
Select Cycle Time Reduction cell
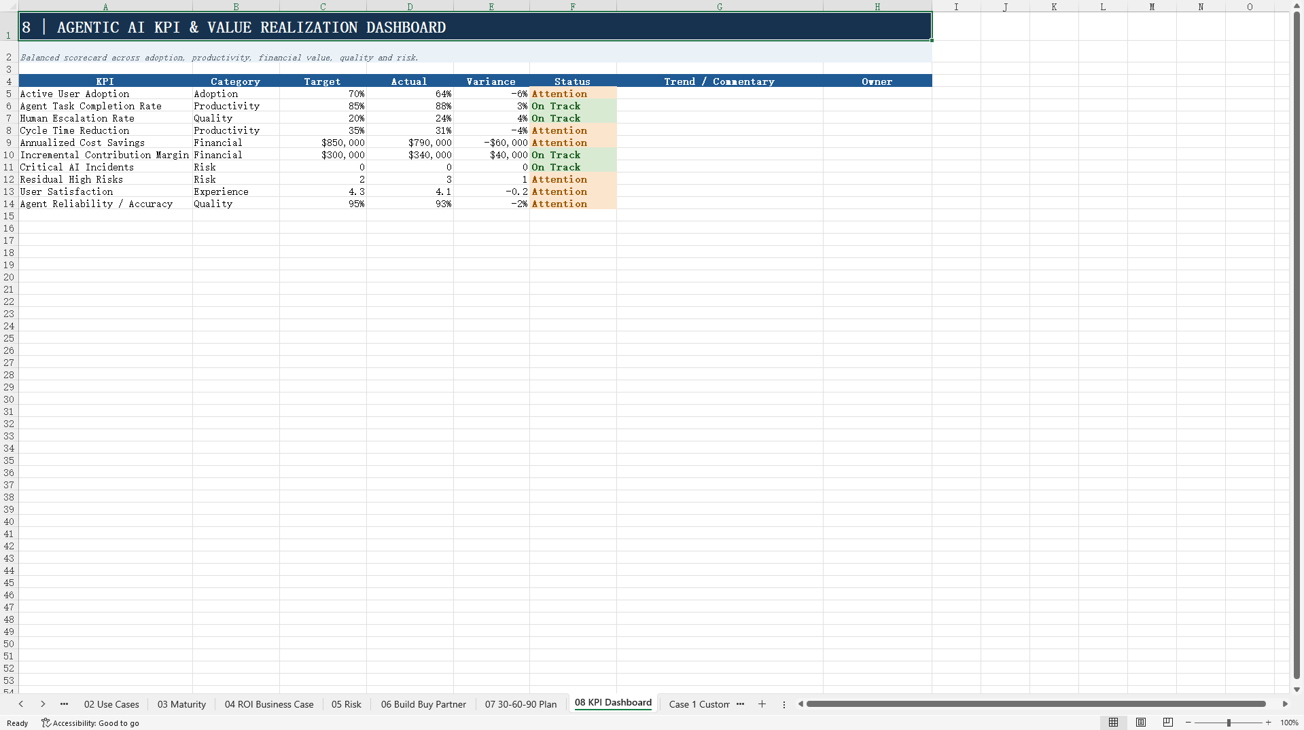(105, 130)
